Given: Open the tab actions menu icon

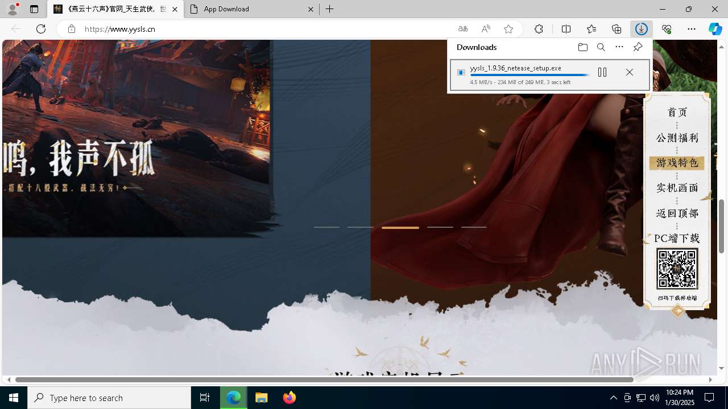Looking at the screenshot, I should 34,9.
